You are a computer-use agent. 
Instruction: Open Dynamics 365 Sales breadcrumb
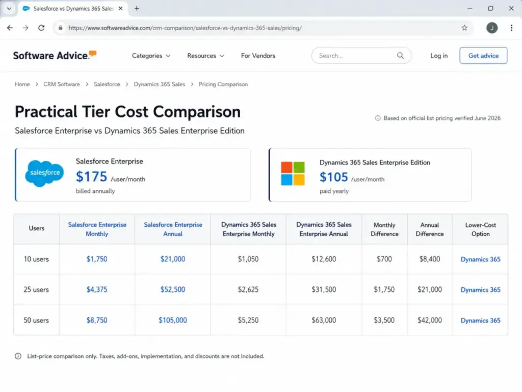tap(160, 84)
